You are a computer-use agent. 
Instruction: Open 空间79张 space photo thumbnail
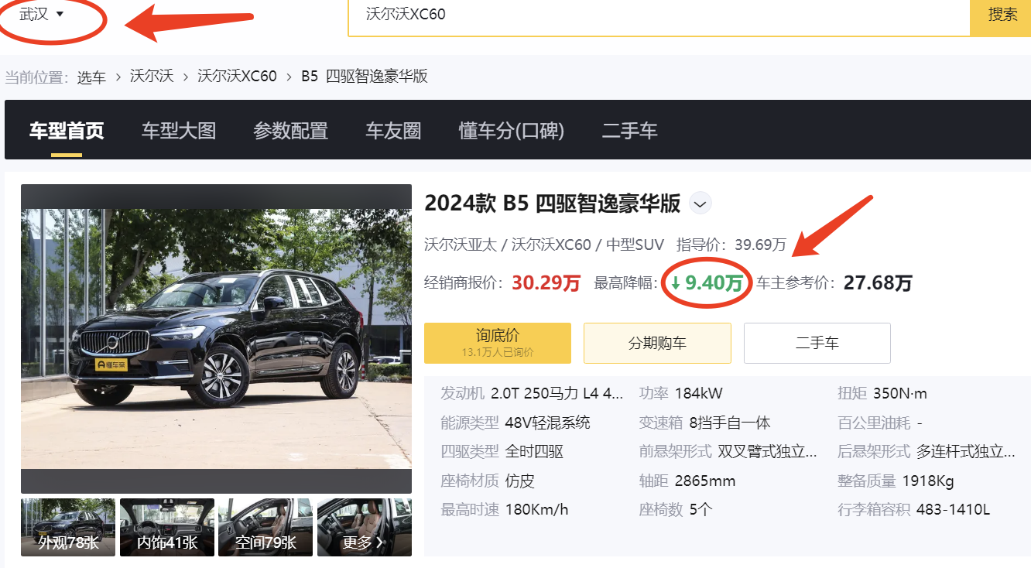pos(265,527)
